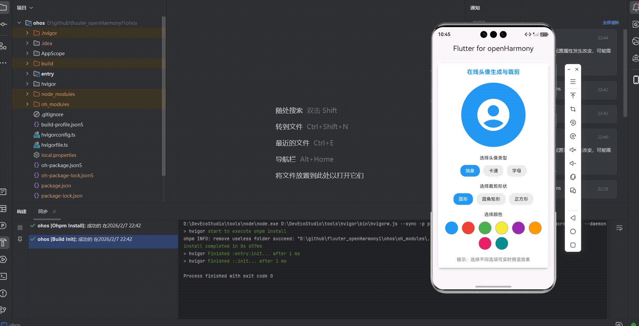This screenshot has width=639, height=326.
Task: Switch to the 同步 tab
Action: point(43,211)
